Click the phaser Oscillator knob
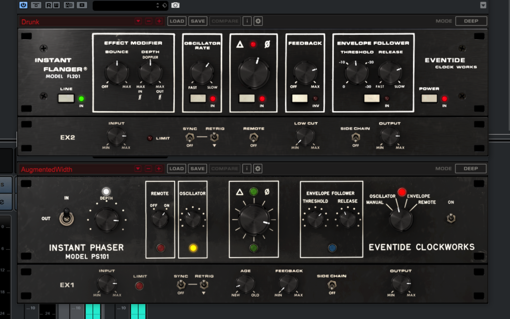 click(x=193, y=219)
